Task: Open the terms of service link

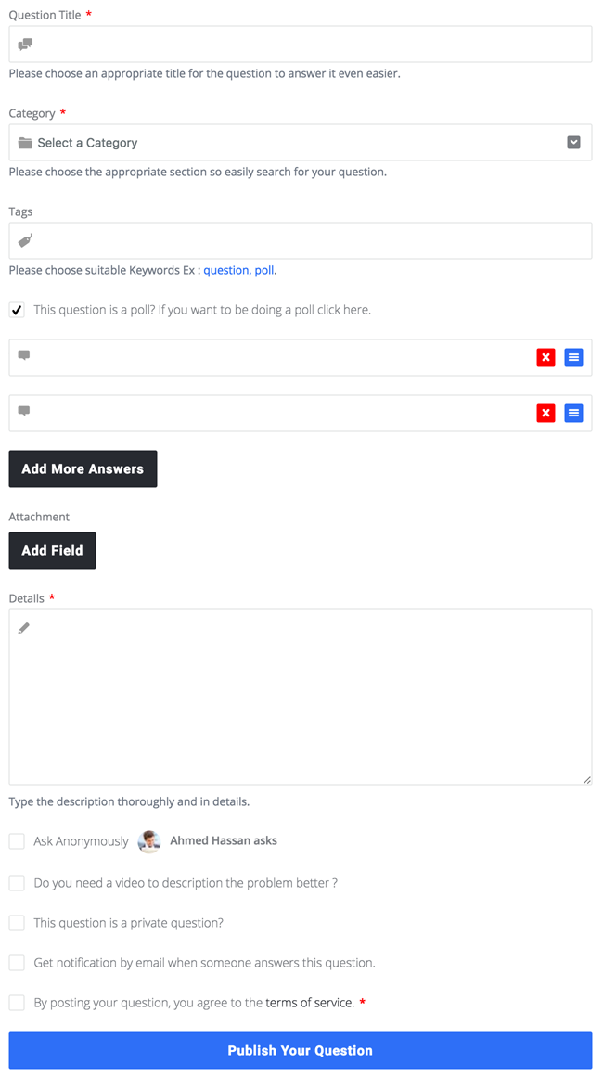Action: pos(310,1003)
